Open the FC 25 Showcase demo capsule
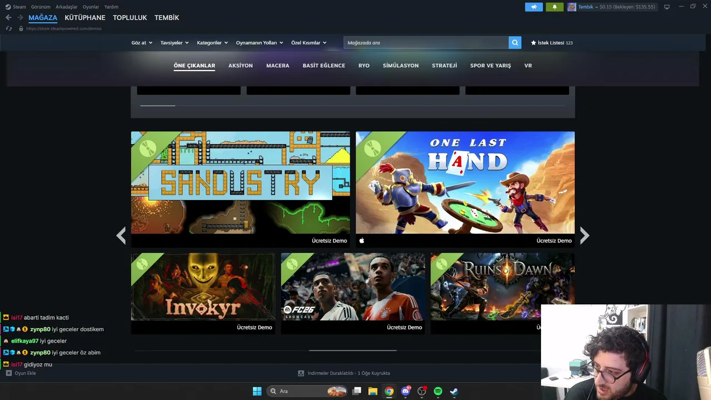 (353, 293)
